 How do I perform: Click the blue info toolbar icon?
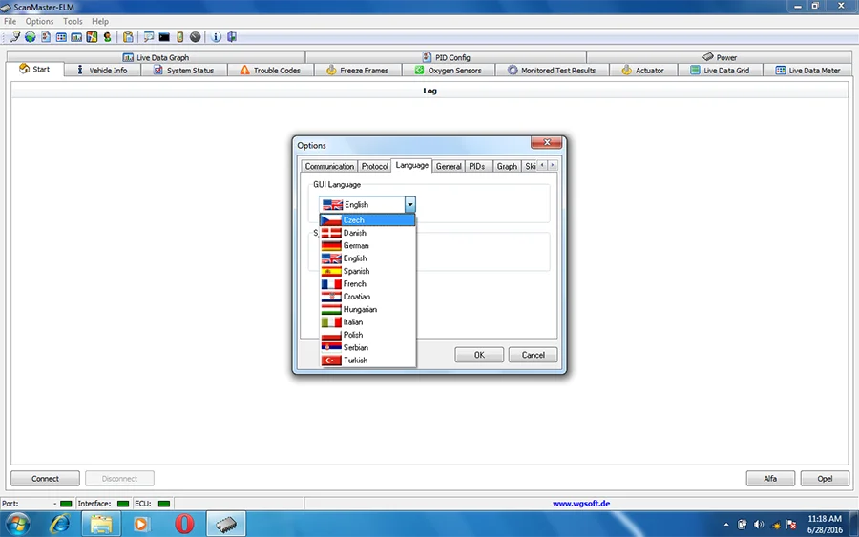tap(216, 37)
